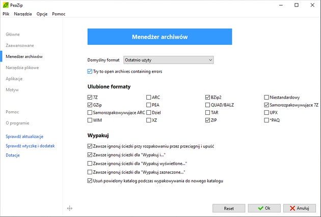Switch to the Główne section
The width and height of the screenshot is (321, 217).
click(13, 34)
